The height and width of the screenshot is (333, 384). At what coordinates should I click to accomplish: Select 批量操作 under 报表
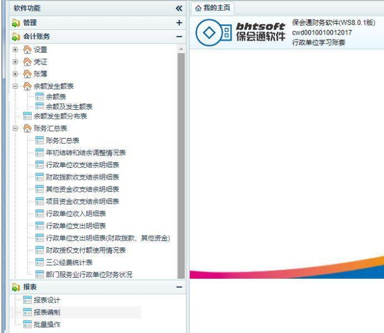[x=47, y=325]
